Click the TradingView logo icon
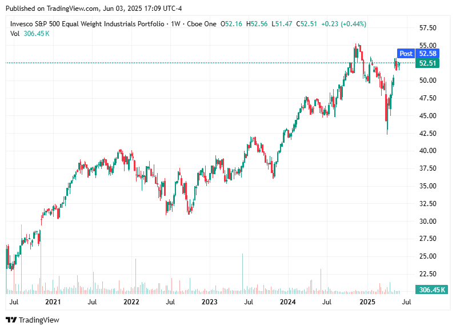 (x=11, y=320)
